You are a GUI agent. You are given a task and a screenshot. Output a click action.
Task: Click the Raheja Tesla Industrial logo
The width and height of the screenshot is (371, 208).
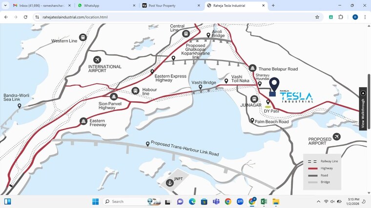pyautogui.click(x=296, y=97)
